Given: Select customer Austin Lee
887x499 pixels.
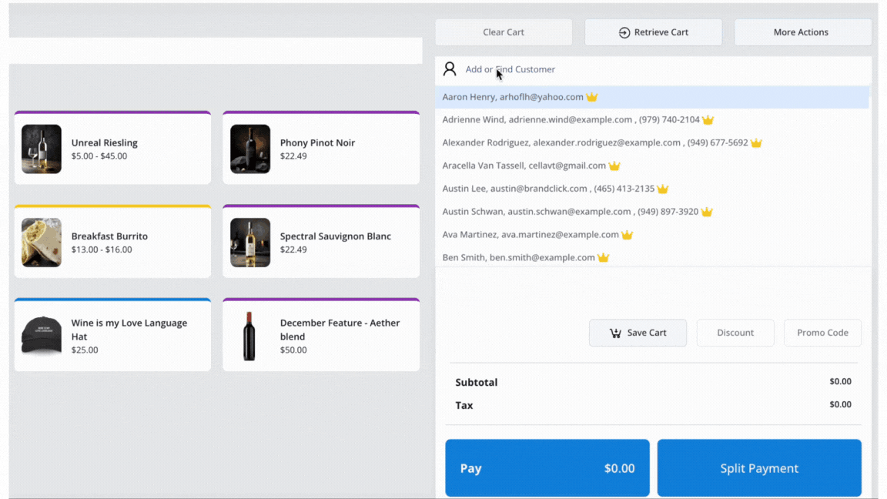Looking at the screenshot, I should pyautogui.click(x=652, y=189).
